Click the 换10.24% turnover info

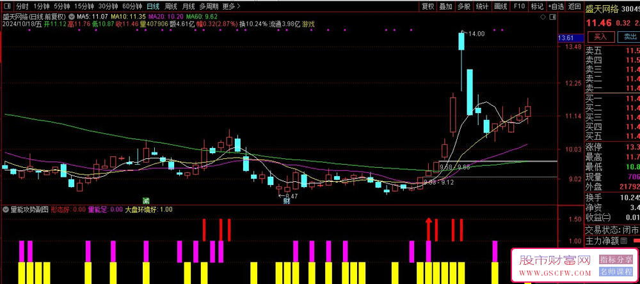tap(253, 24)
